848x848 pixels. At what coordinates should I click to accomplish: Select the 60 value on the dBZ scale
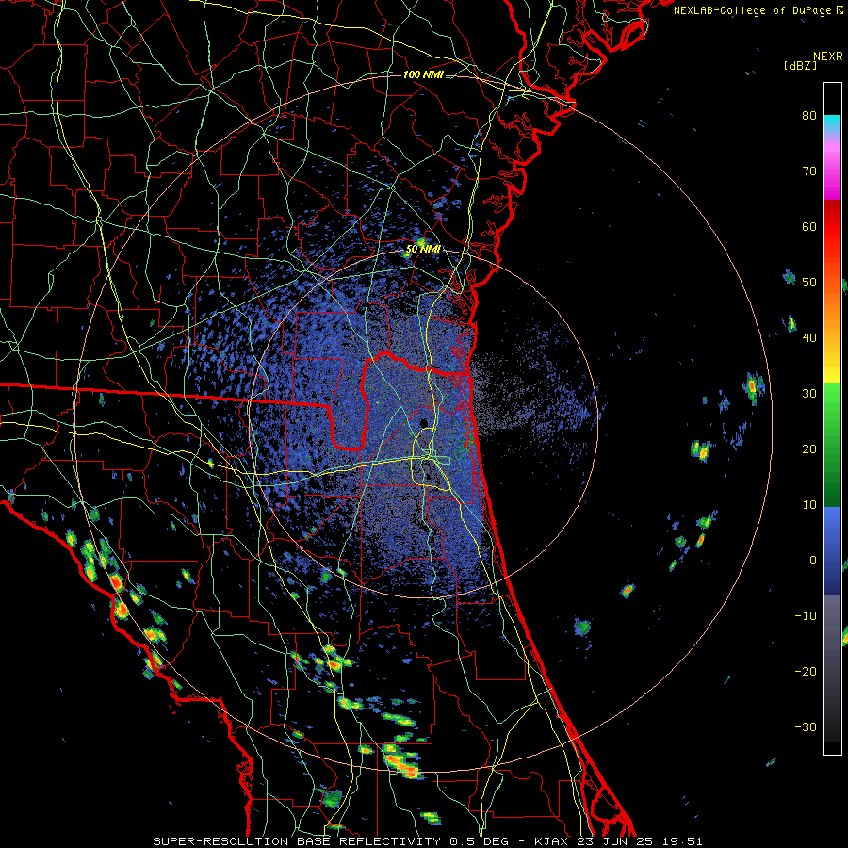(809, 226)
